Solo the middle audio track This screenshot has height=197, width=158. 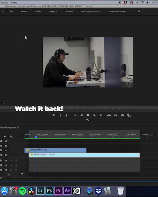click(x=11, y=165)
